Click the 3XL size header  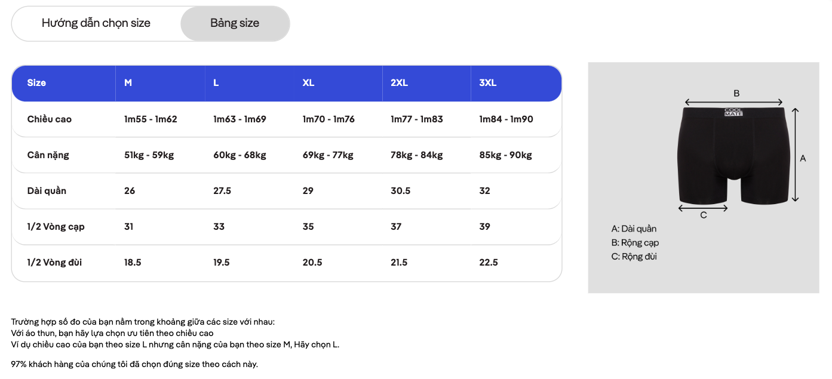pyautogui.click(x=488, y=83)
